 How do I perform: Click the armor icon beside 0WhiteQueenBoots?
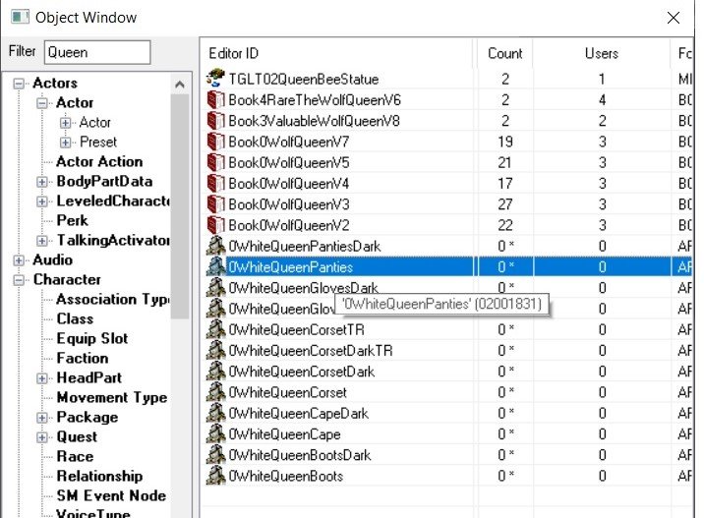click(216, 476)
